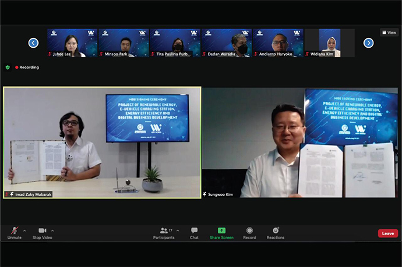
Task: Leave the meeting
Action: coord(387,233)
